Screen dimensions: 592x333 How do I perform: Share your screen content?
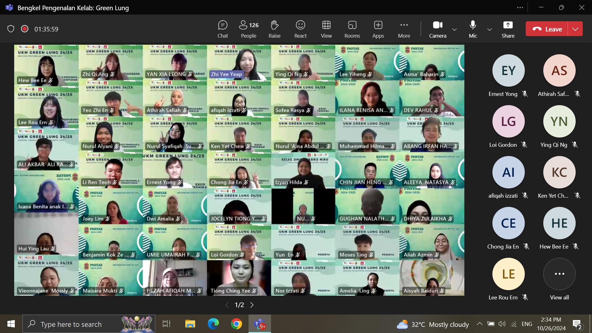[x=508, y=29]
